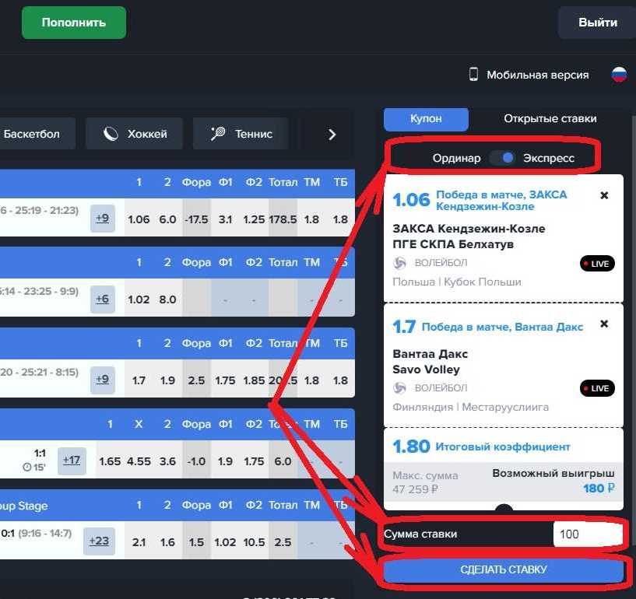
Task: Expand +9 more markets in first match
Action: (x=103, y=219)
